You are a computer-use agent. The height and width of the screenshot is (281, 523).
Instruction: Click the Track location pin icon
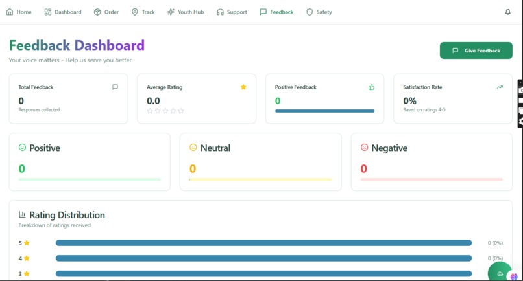pyautogui.click(x=135, y=12)
